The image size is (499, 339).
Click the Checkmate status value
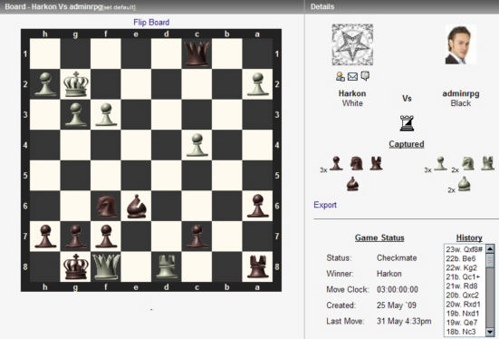pos(397,257)
